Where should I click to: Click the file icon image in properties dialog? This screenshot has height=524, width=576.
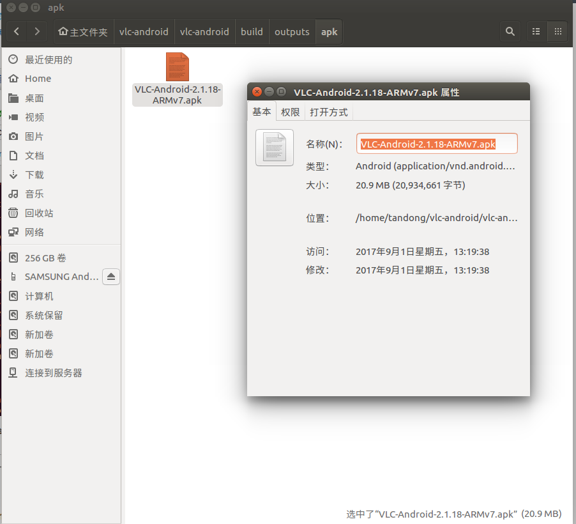275,148
